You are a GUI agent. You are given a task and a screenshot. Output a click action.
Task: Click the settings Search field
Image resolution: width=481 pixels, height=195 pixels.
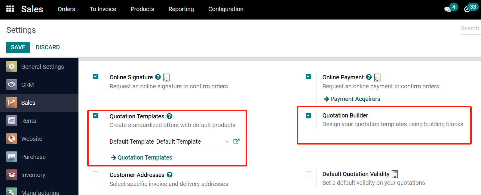[470, 29]
